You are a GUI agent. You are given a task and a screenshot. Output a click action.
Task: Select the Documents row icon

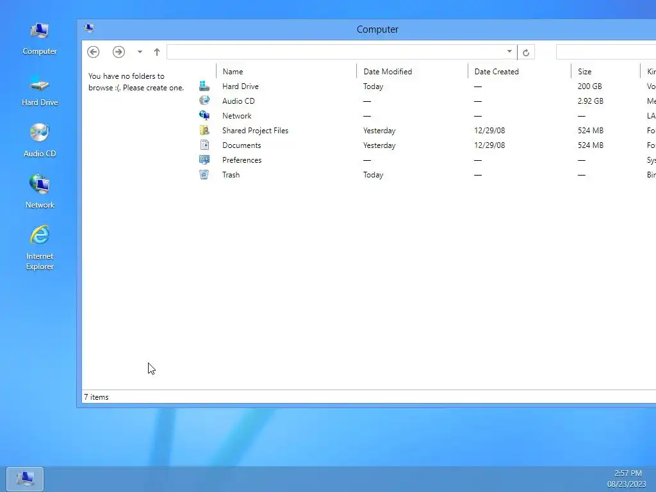coord(204,145)
